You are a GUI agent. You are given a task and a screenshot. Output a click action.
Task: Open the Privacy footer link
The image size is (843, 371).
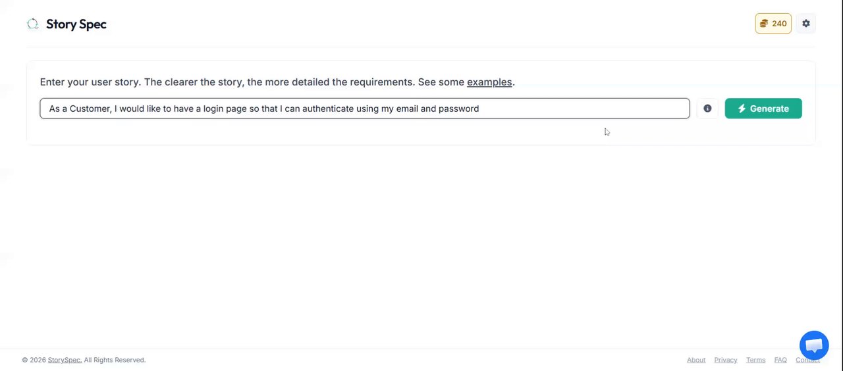(726, 360)
